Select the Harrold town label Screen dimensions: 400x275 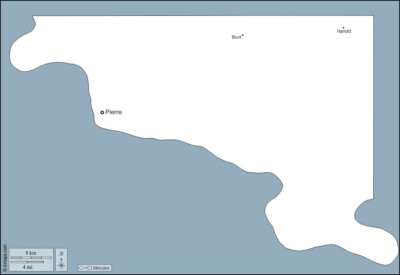point(344,32)
